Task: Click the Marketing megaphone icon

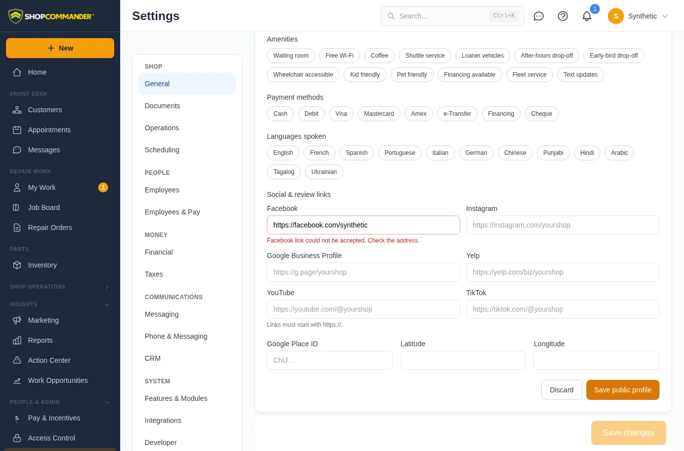Action: coord(17,320)
